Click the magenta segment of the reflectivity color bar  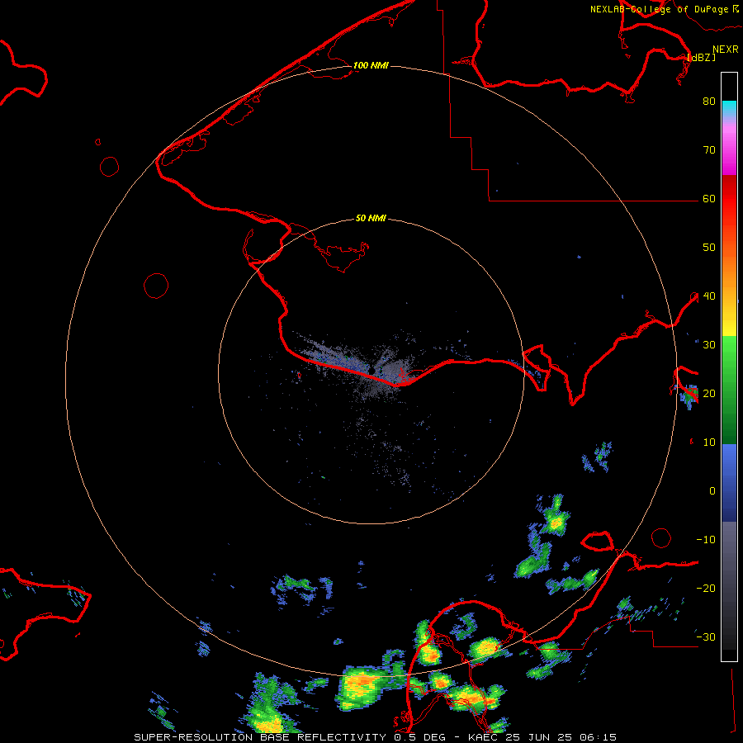tap(729, 152)
